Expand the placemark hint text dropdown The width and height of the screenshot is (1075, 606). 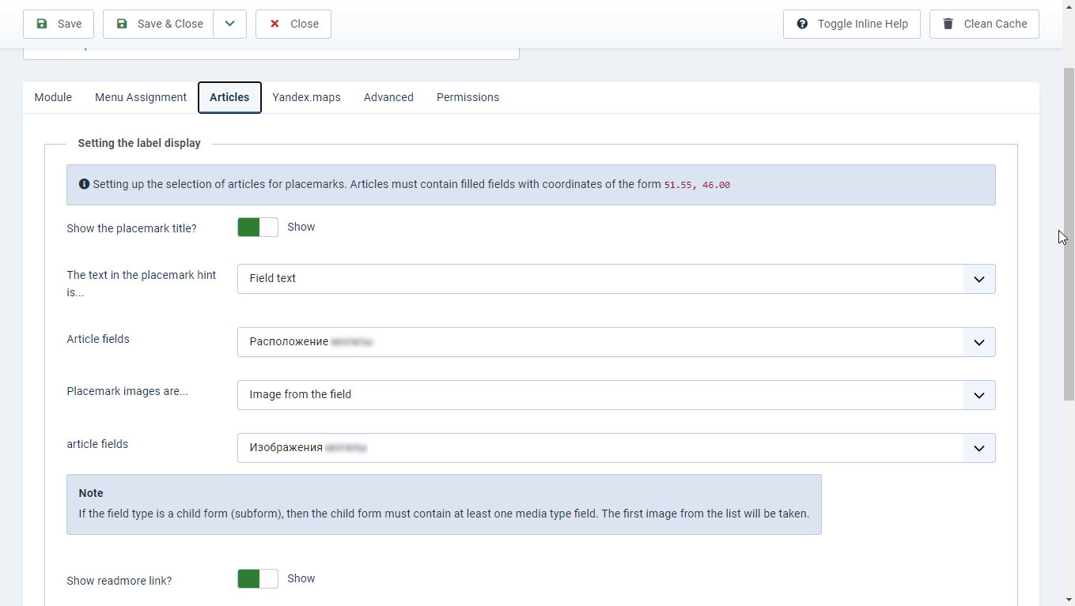coord(616,279)
